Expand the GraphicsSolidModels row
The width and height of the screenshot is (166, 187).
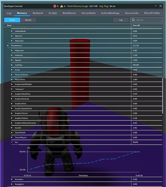point(12,84)
